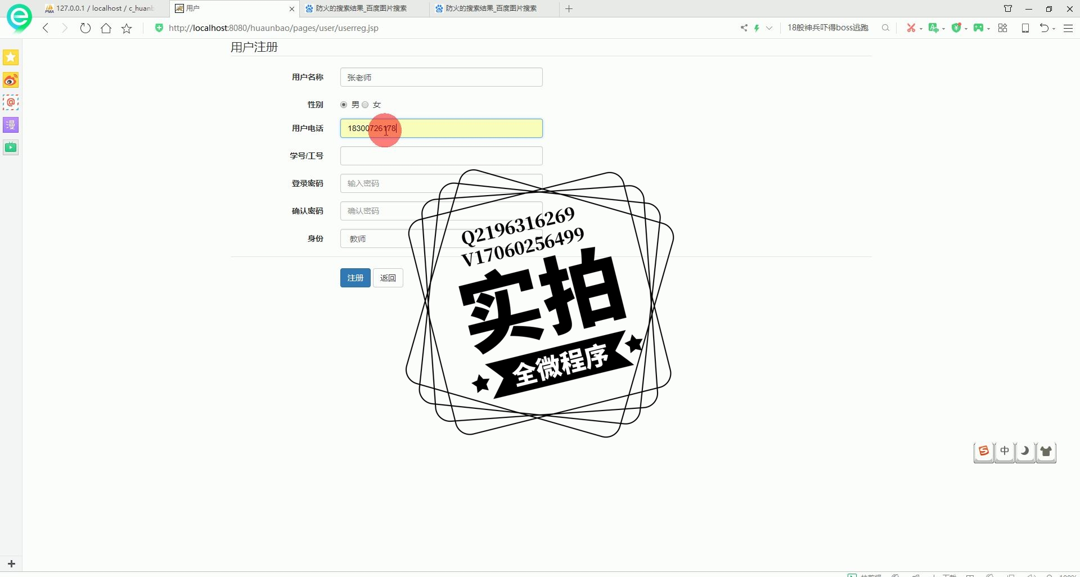Viewport: 1080px width, 577px height.
Task: Click the 用户电话 phone input field
Action: [441, 128]
